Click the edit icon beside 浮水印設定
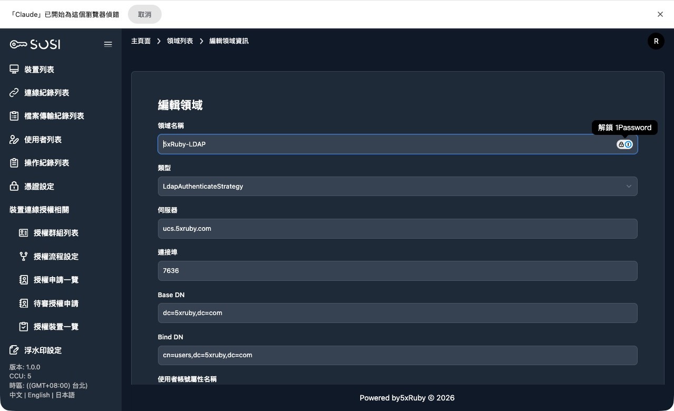The height and width of the screenshot is (411, 674). [x=14, y=350]
